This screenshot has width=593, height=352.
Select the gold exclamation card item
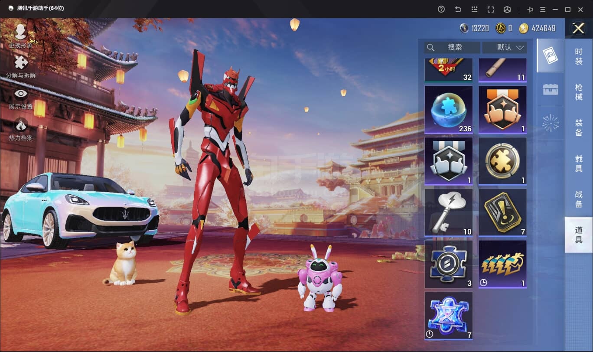tap(502, 212)
